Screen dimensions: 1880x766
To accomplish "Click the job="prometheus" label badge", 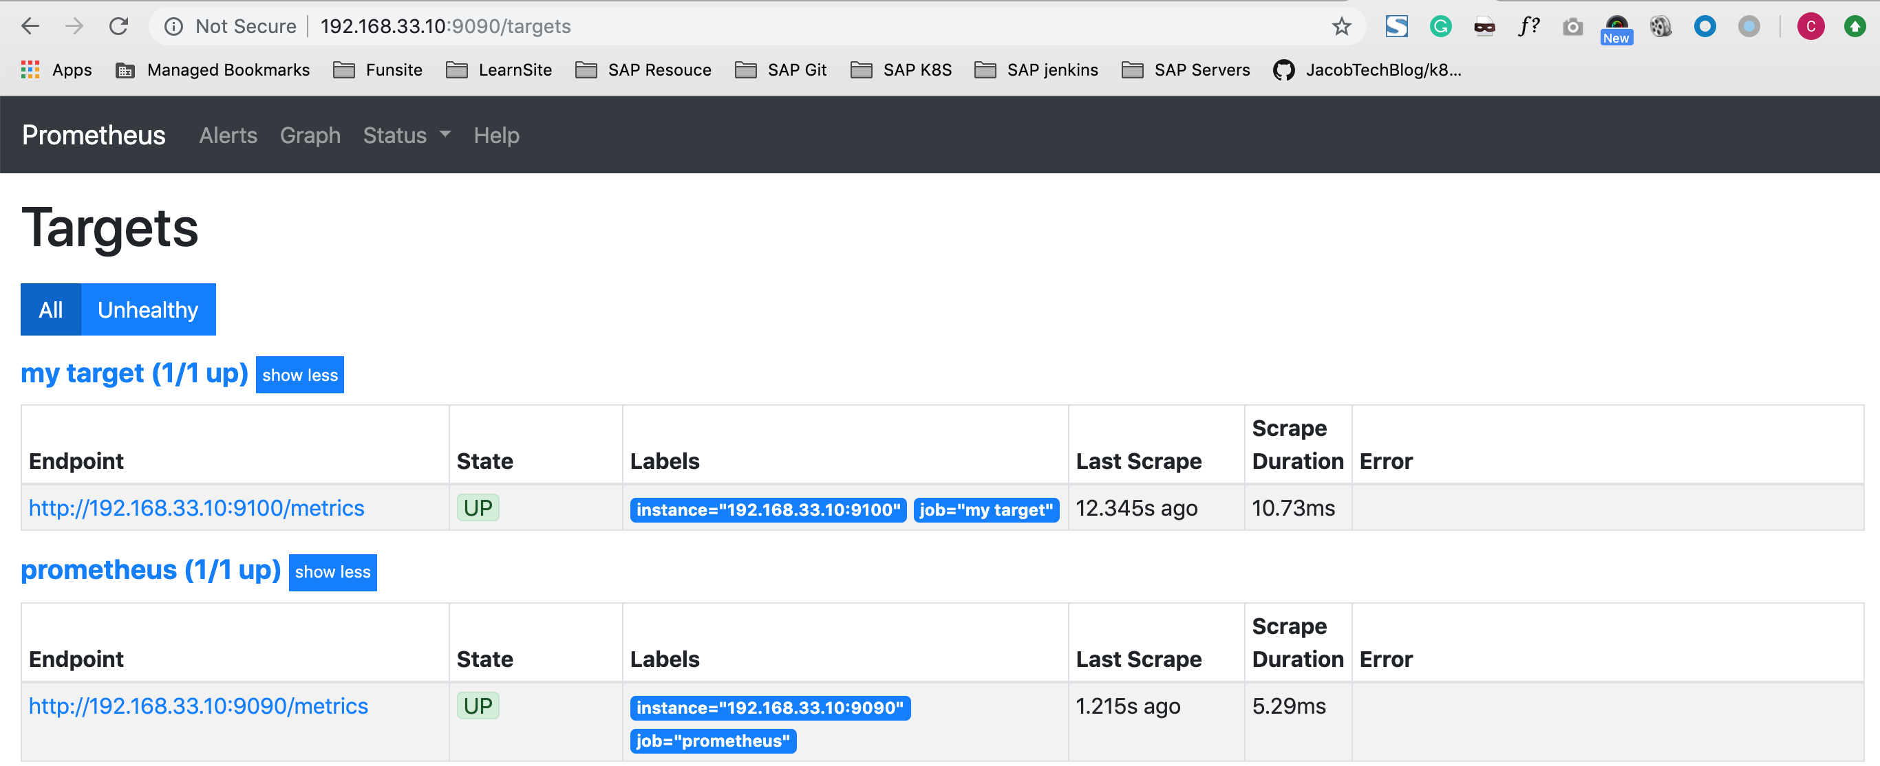I will [x=713, y=742].
